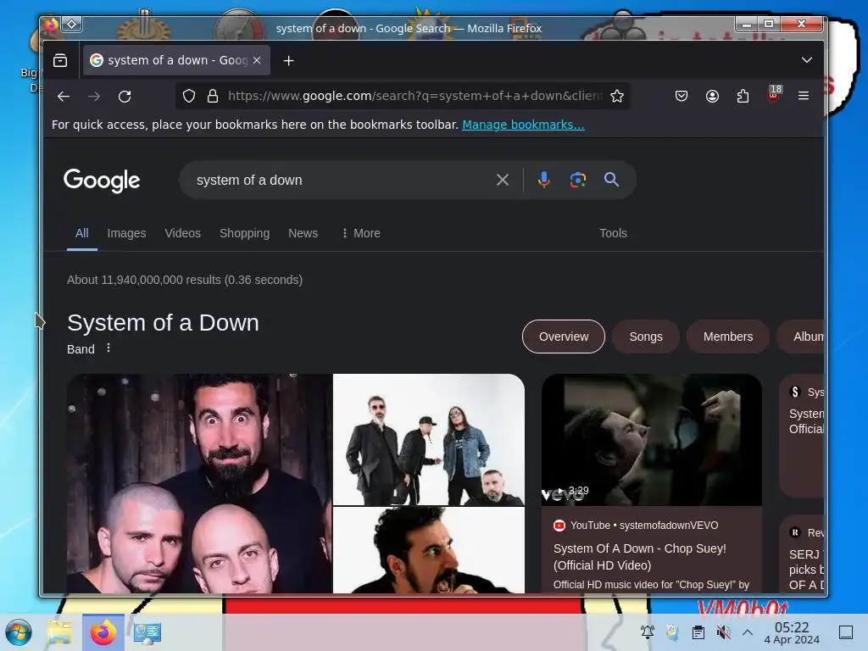Open media tray icon beside bell
Image resolution: width=868 pixels, height=651 pixels.
(x=672, y=632)
